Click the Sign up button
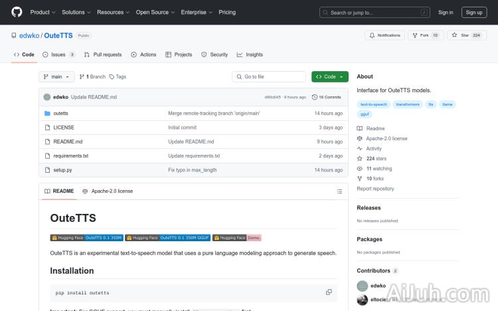Image resolution: width=498 pixels, height=311 pixels. click(473, 12)
